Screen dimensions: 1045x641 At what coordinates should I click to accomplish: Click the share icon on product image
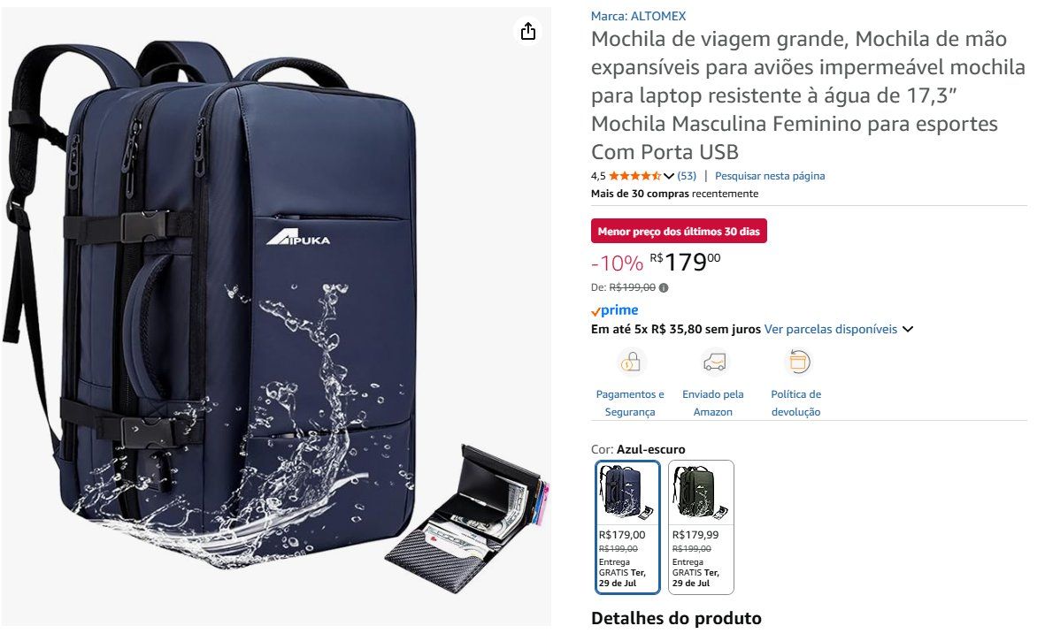[528, 31]
